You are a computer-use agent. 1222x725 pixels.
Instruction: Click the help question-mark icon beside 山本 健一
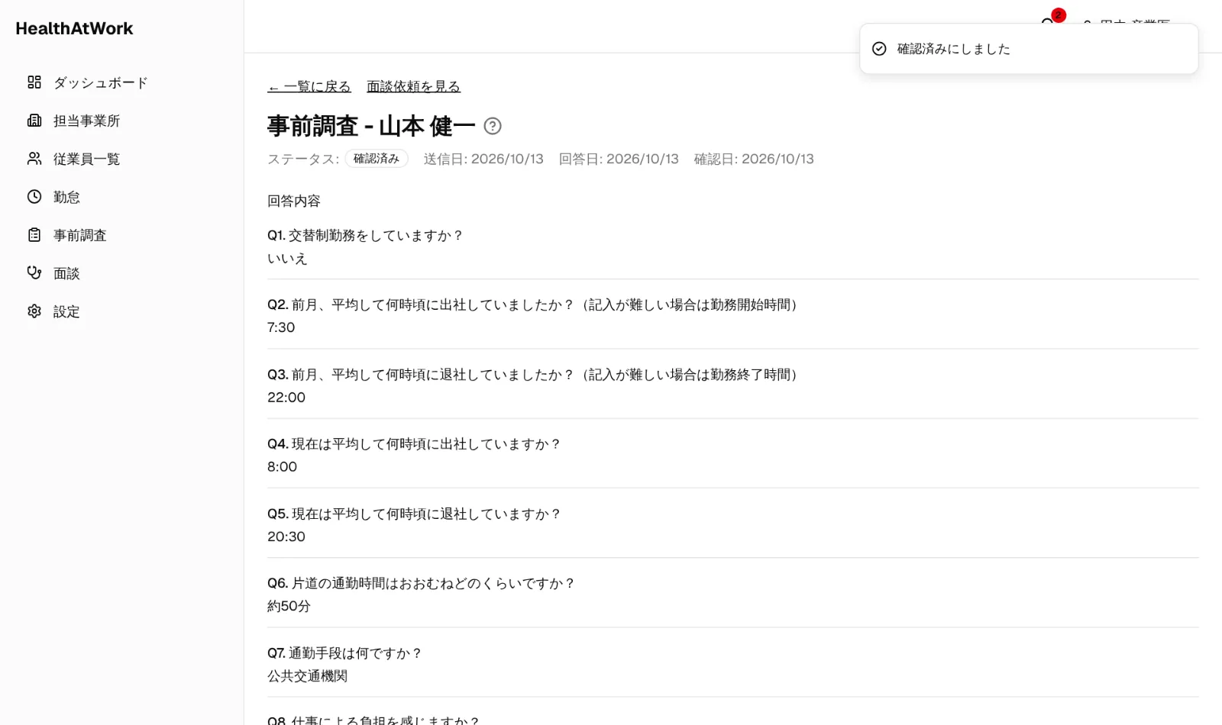point(493,126)
